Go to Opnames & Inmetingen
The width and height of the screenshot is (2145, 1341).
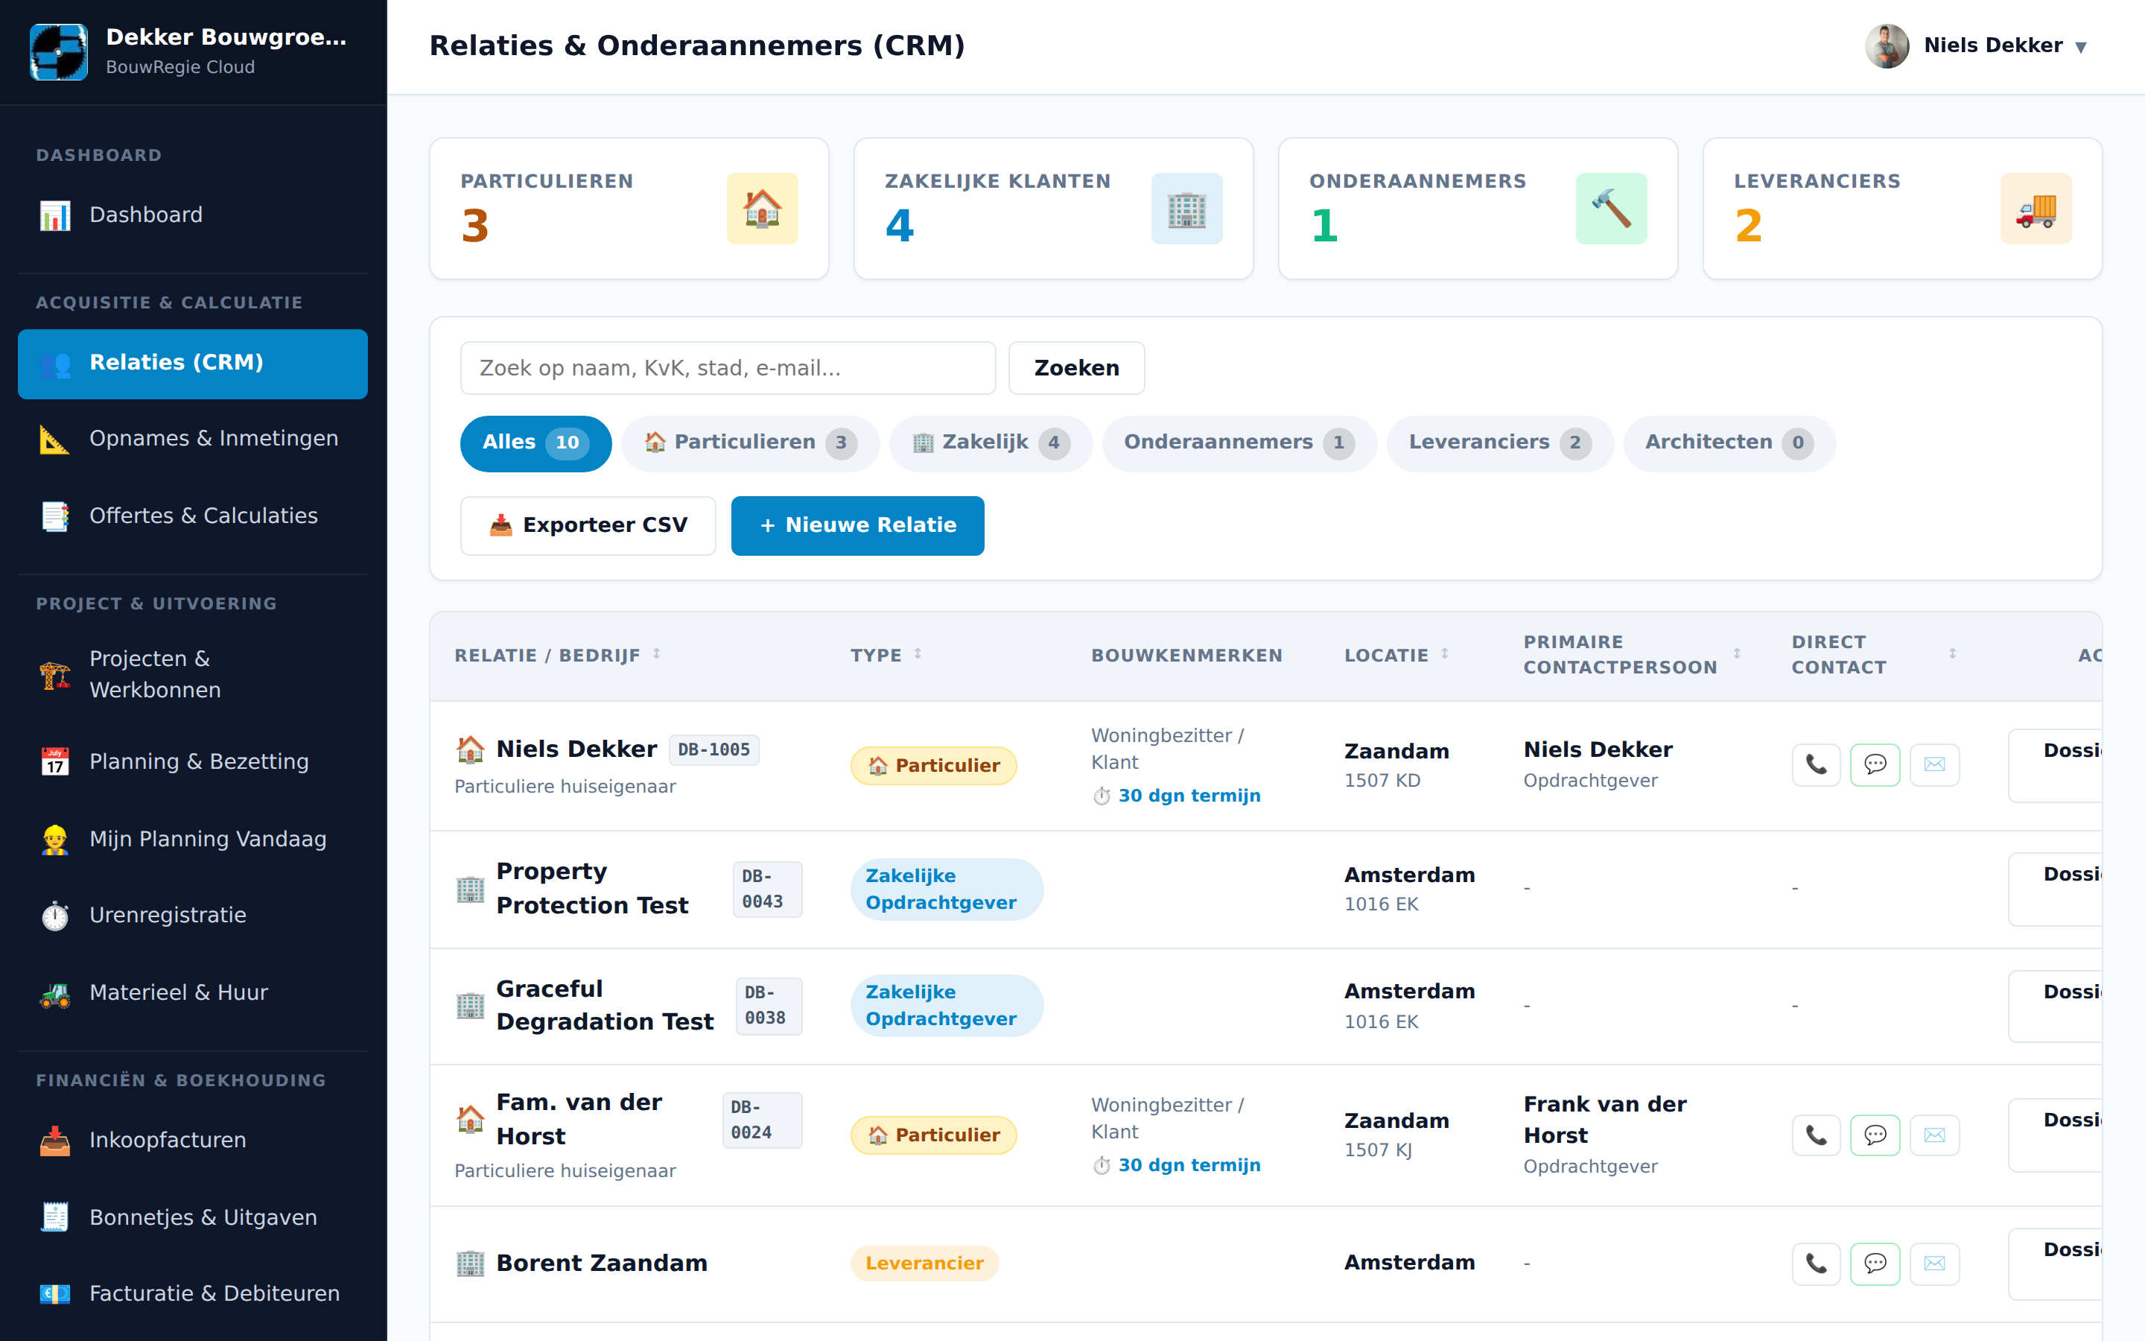[x=192, y=439]
